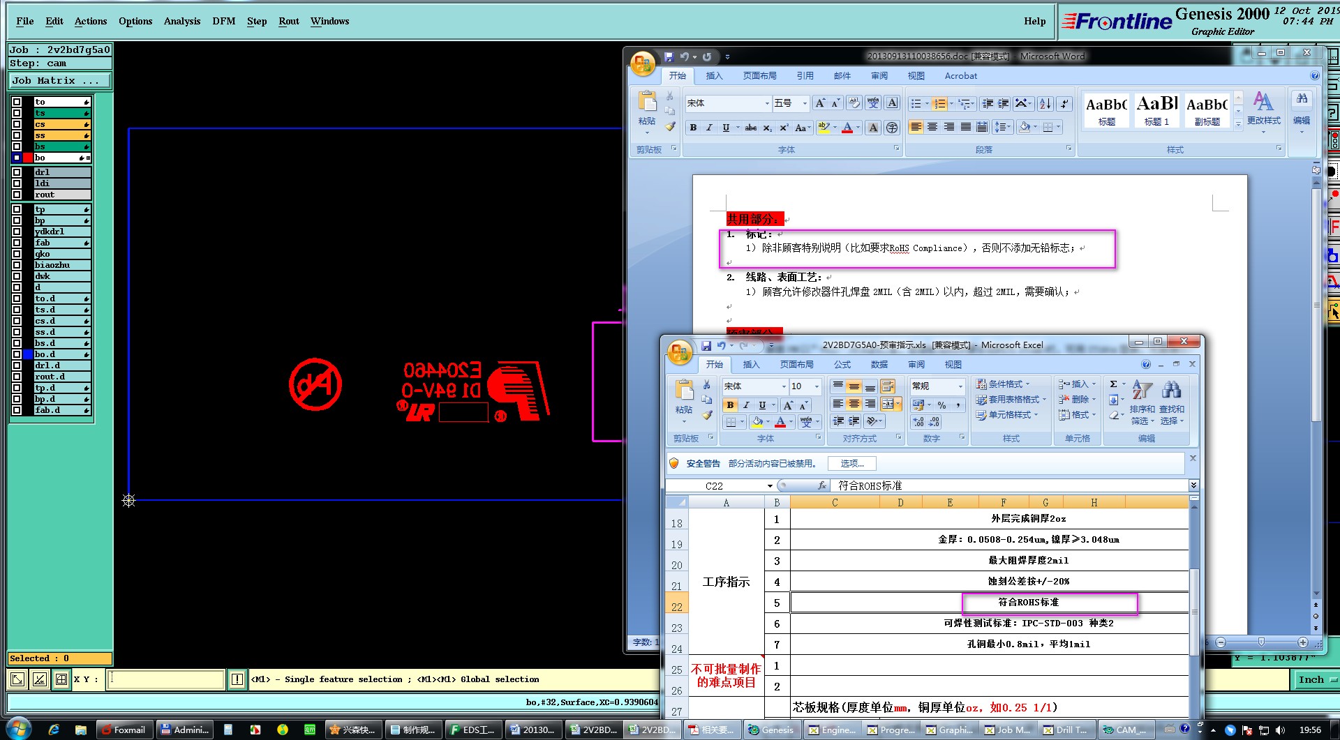Screen dimensions: 1340x740
Task: Toggle checkbox for layer 'ts'
Action: [17, 113]
